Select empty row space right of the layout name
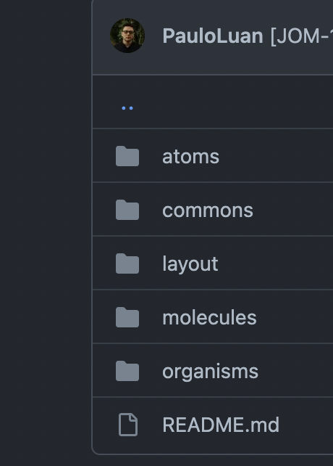Image resolution: width=333 pixels, height=466 pixels. click(x=276, y=263)
